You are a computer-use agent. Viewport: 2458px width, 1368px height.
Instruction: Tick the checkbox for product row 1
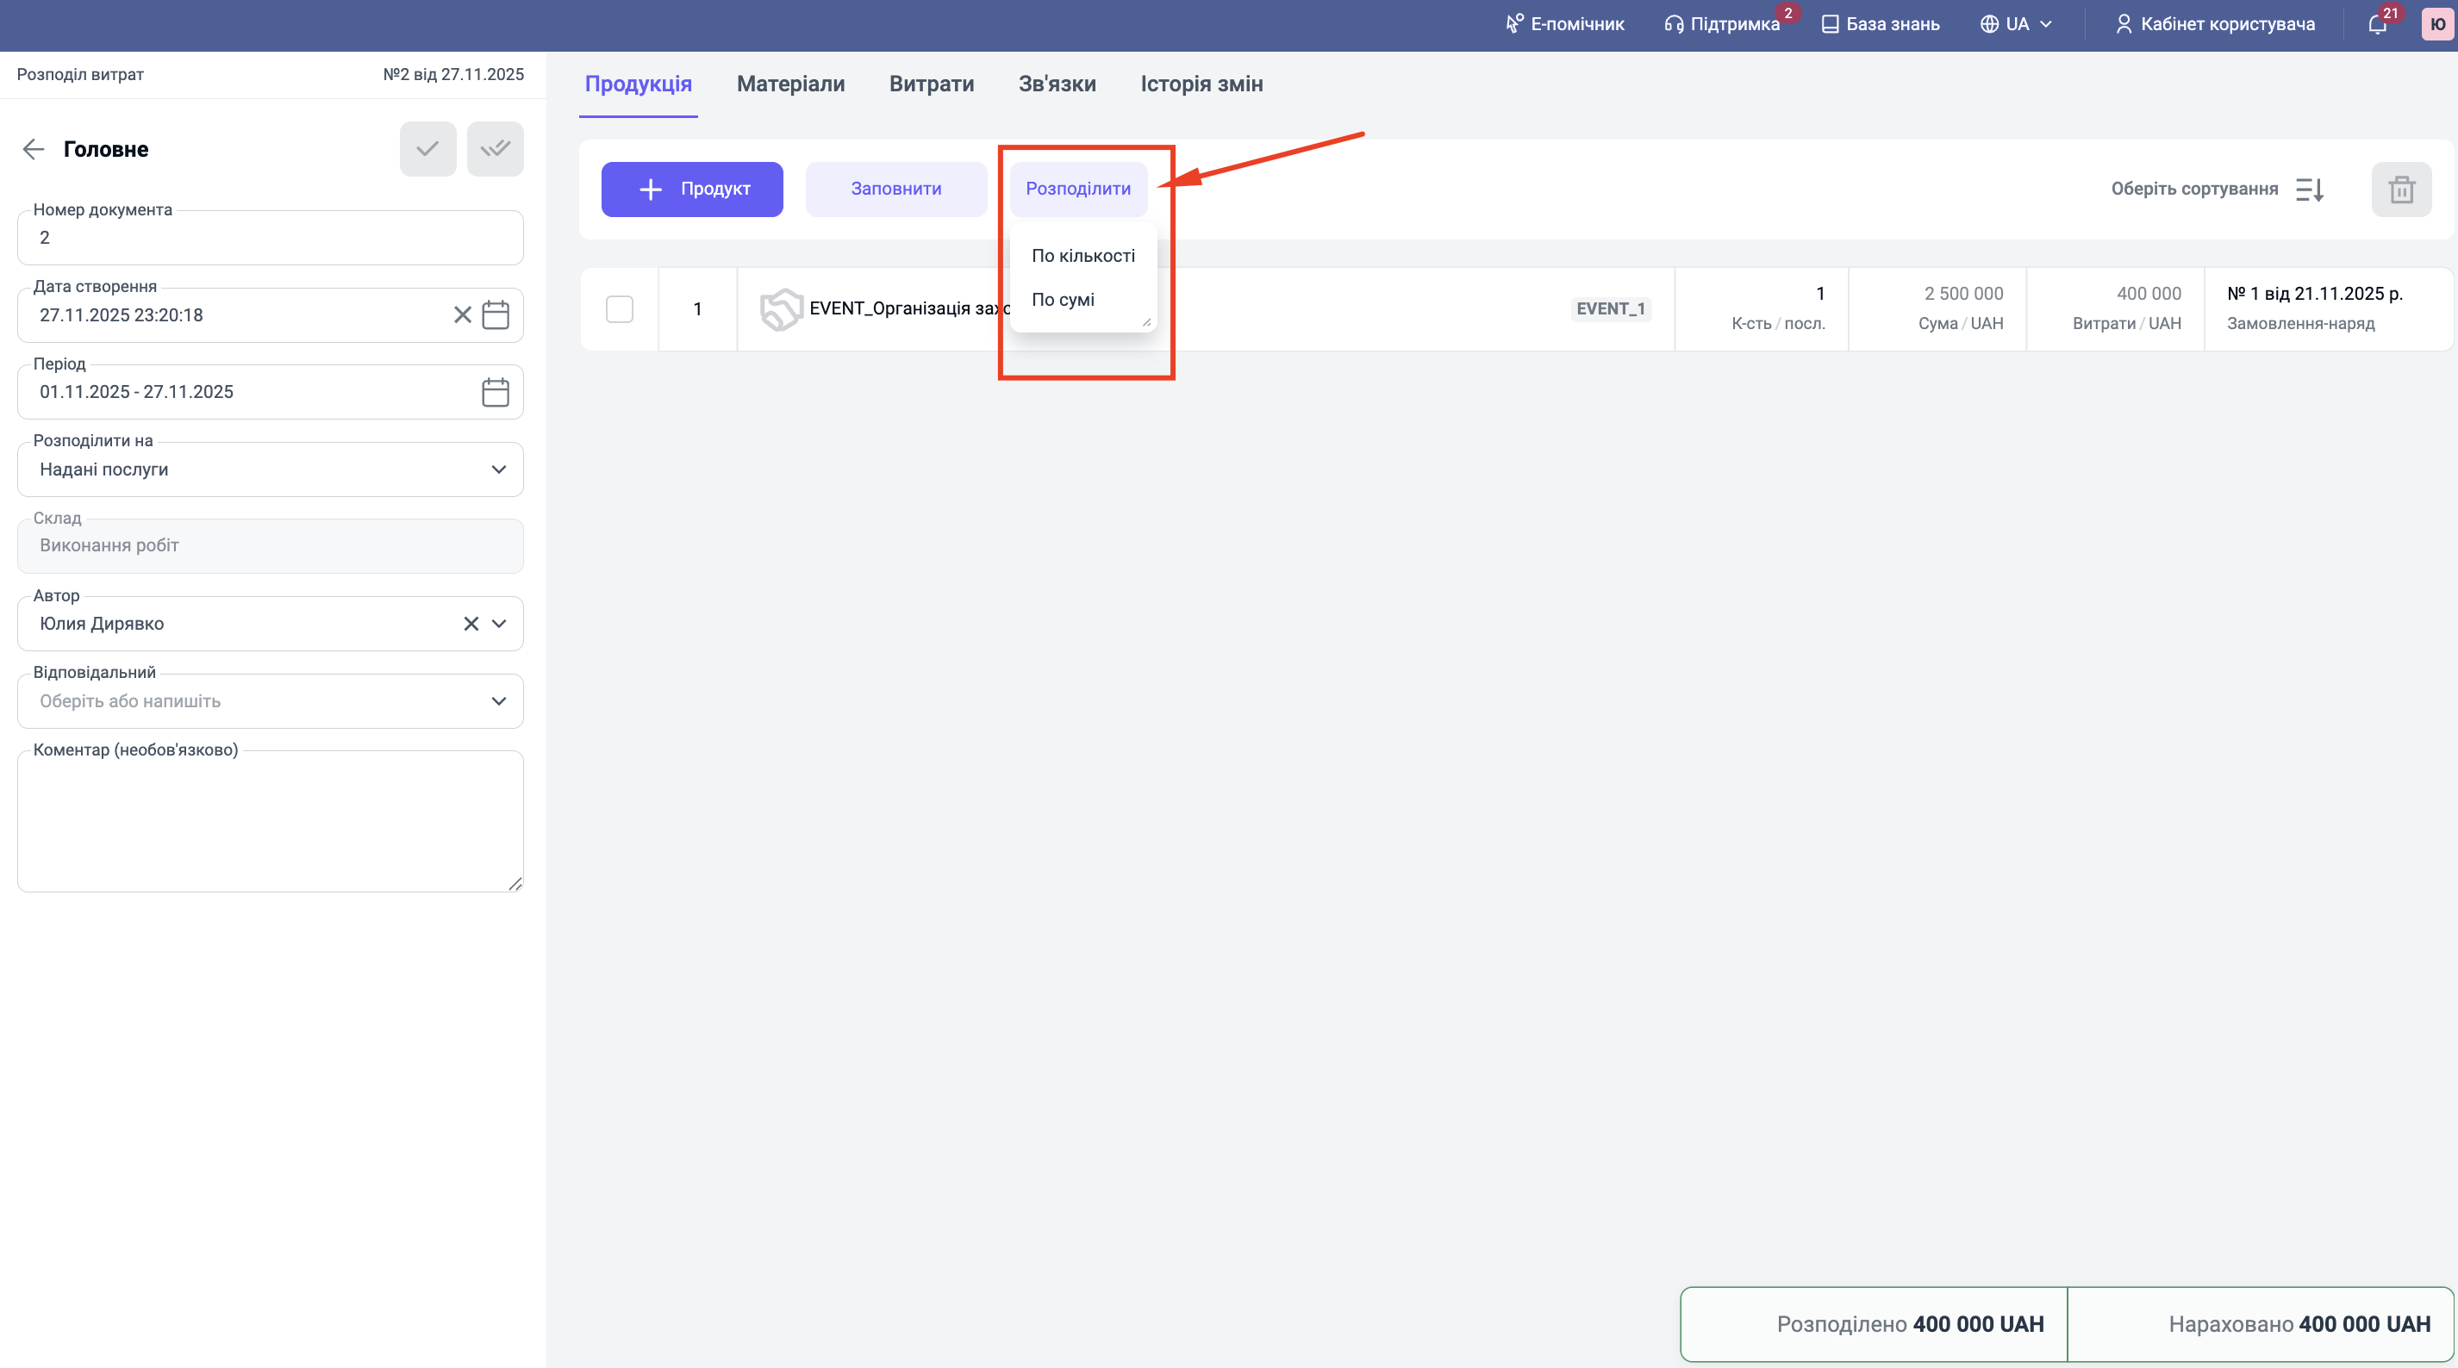(x=620, y=309)
